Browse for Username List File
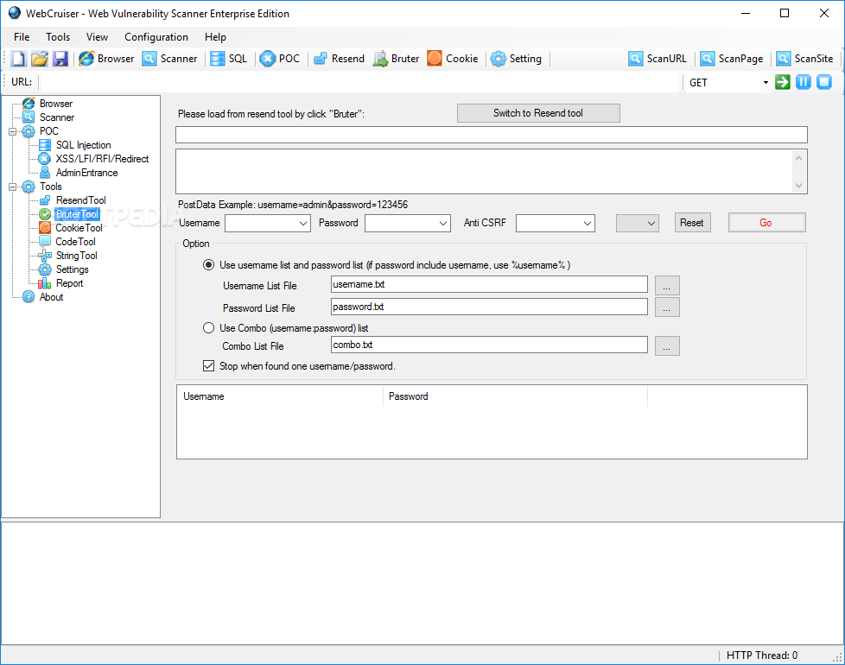The width and height of the screenshot is (845, 665). pos(667,285)
